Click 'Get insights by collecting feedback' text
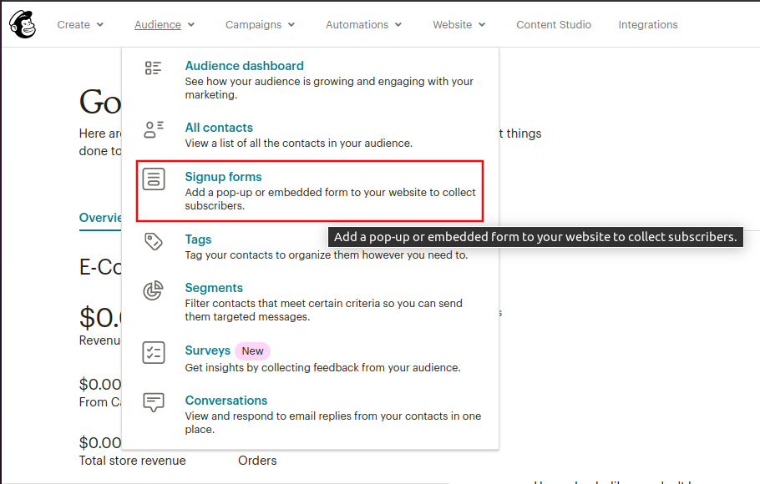760x484 pixels. (323, 368)
